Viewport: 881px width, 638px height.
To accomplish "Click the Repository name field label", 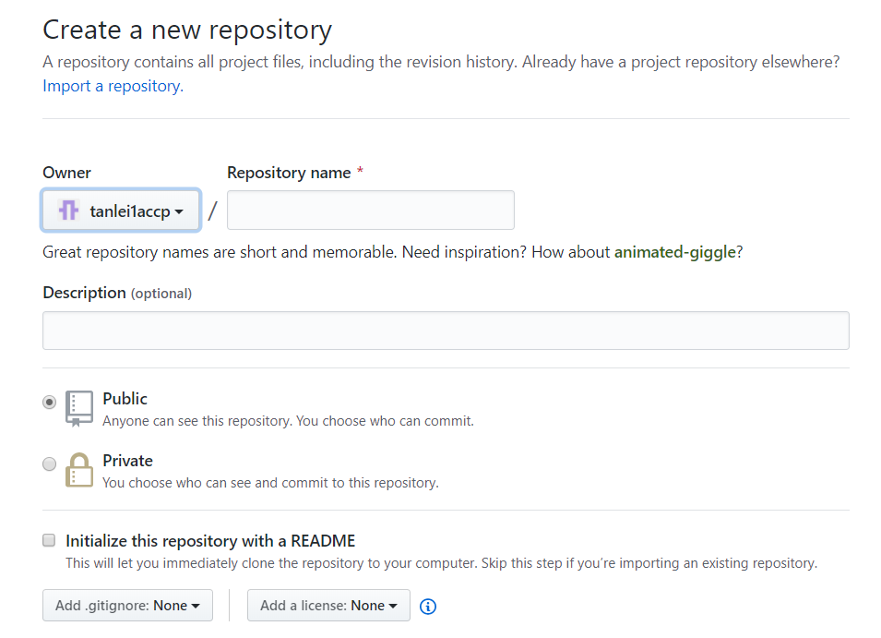I will (289, 173).
